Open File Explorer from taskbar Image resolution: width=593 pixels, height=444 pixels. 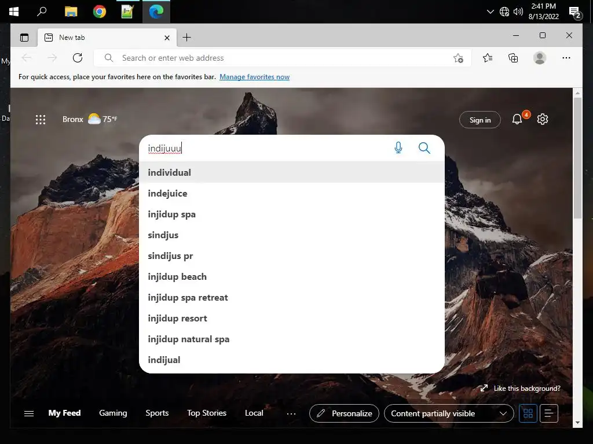tap(71, 12)
